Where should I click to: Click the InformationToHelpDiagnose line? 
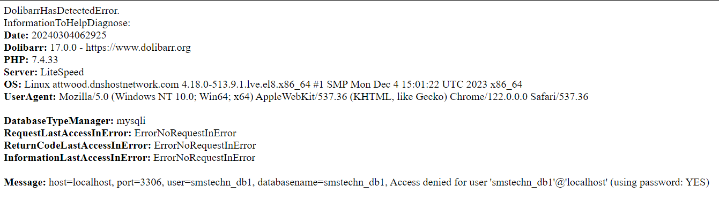(67, 23)
